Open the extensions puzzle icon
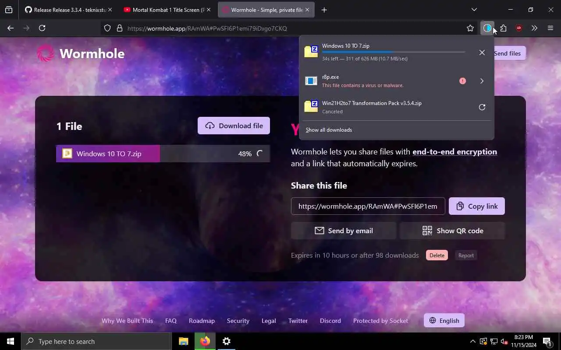The image size is (561, 350). click(503, 28)
